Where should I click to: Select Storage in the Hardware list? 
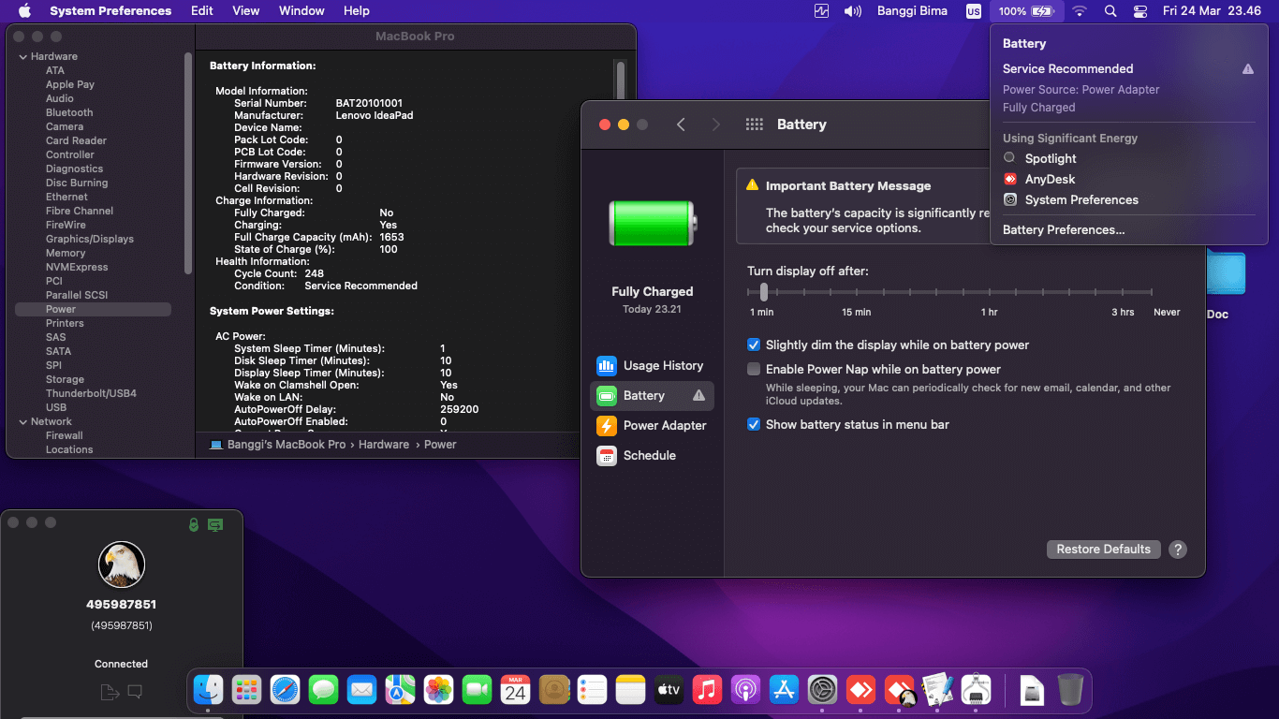(x=65, y=380)
